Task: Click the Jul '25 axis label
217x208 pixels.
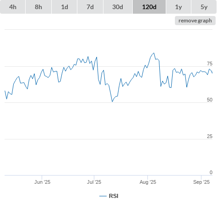Action: pos(94,182)
